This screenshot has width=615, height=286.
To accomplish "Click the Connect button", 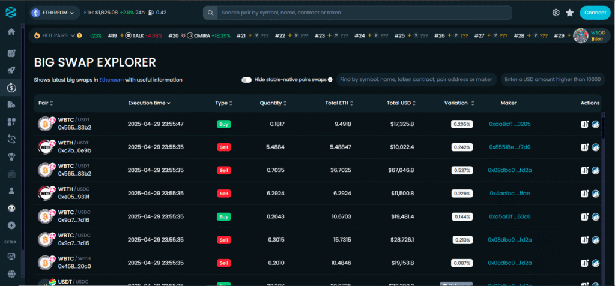I will (x=595, y=13).
